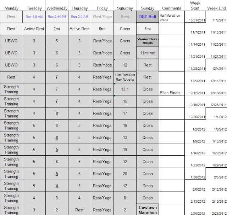Select the Comments column header
The height and width of the screenshot is (215, 227).
(172, 8)
